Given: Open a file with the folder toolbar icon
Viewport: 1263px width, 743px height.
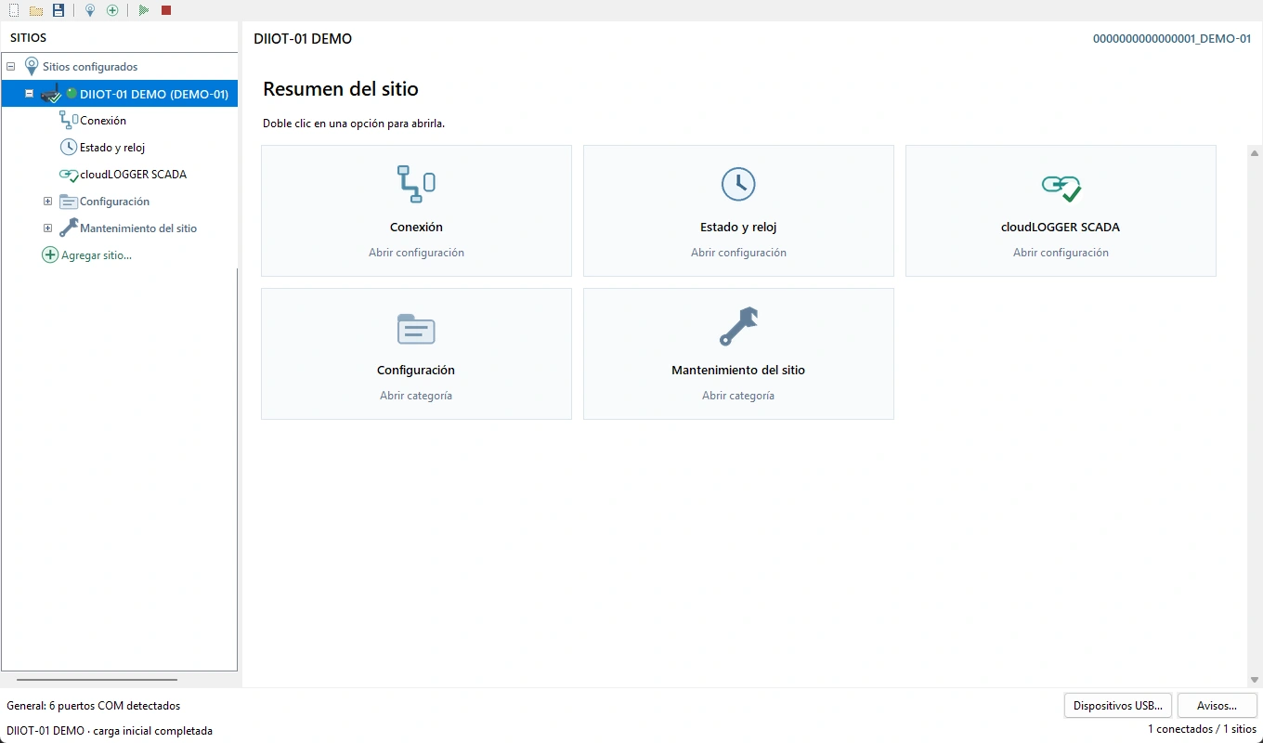Looking at the screenshot, I should (x=36, y=10).
